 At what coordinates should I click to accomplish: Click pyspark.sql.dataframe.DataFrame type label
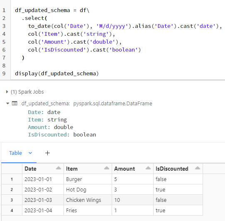[112, 104]
